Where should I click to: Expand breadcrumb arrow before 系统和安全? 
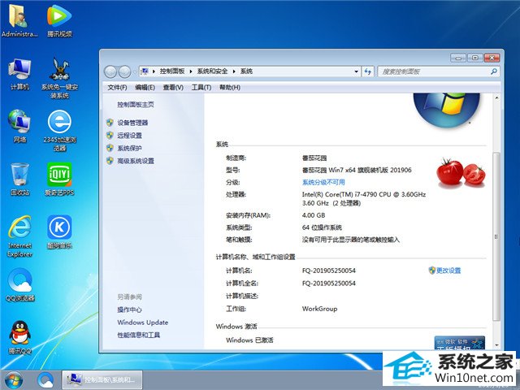pos(191,71)
